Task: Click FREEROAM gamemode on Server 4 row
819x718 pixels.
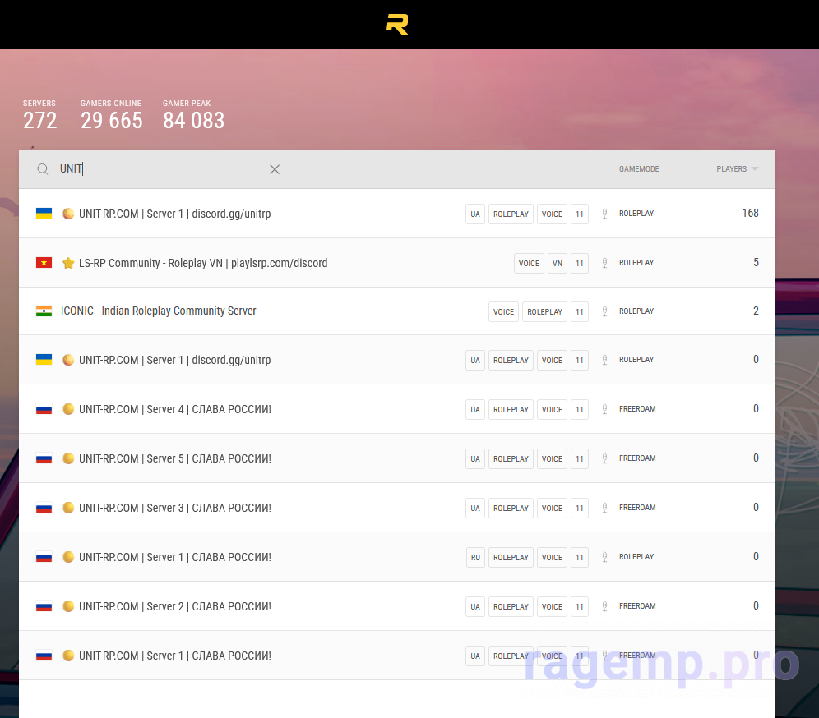Action: point(637,409)
